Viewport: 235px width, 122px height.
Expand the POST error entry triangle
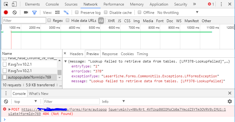point(10,109)
